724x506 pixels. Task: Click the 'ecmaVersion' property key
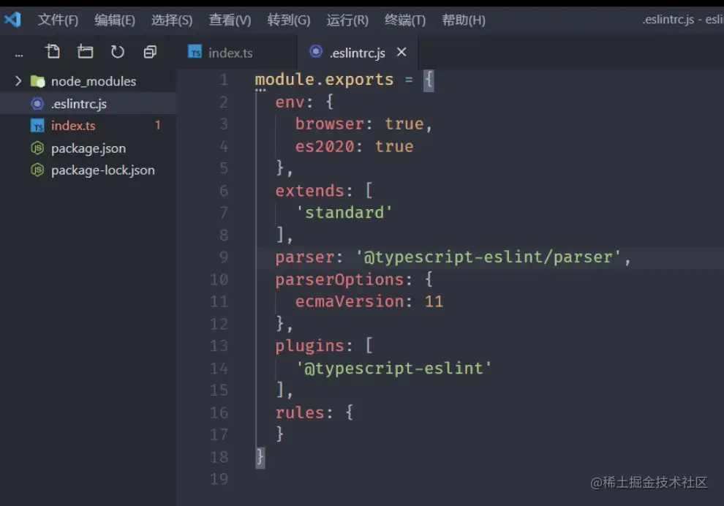click(x=350, y=301)
